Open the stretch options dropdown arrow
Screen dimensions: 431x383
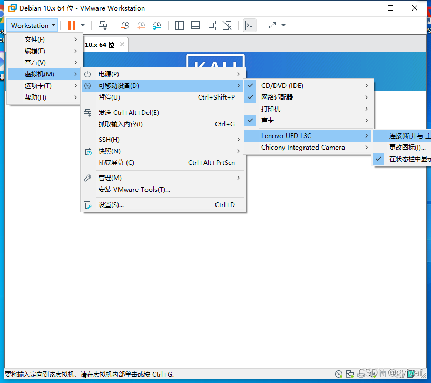click(283, 25)
